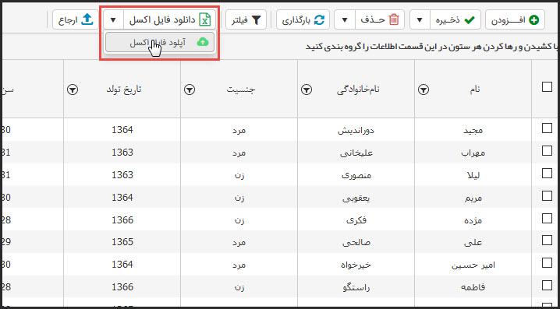The height and width of the screenshot is (309, 560).
Task: Sort by the نام‌خانوادگی column header
Action: click(x=357, y=90)
